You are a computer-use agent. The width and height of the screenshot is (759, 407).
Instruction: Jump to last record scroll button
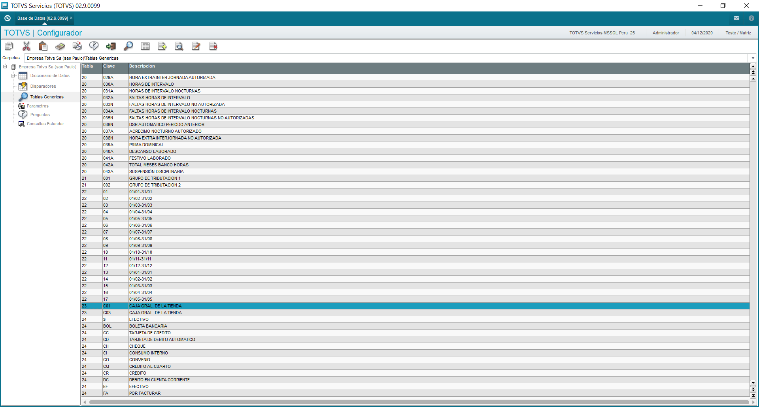coord(753,395)
